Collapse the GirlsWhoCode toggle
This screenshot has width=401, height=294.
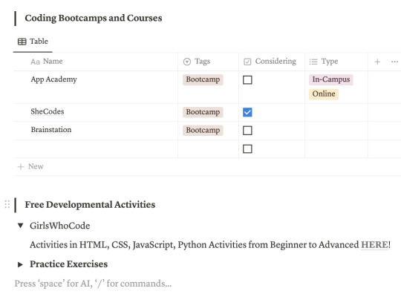pyautogui.click(x=21, y=226)
